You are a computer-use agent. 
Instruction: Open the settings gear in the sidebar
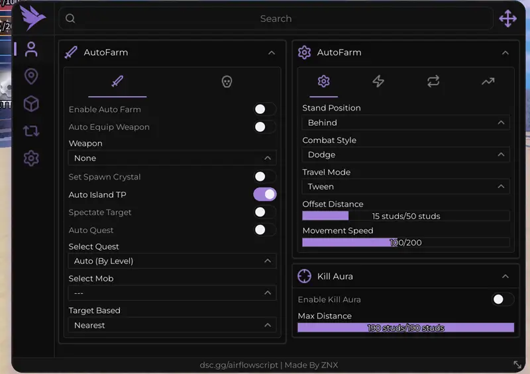(x=31, y=158)
